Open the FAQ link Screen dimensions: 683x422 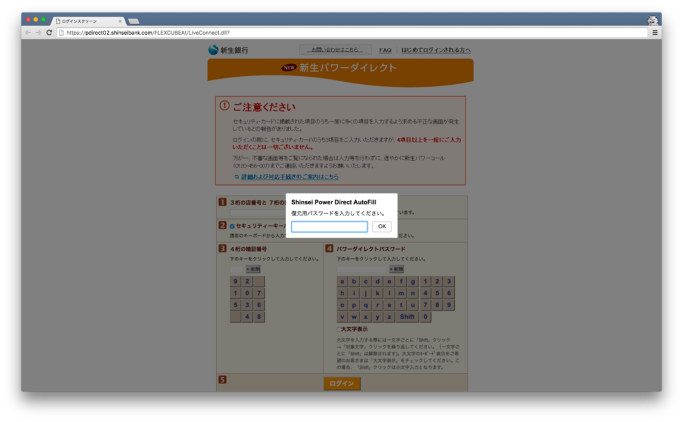(385, 51)
